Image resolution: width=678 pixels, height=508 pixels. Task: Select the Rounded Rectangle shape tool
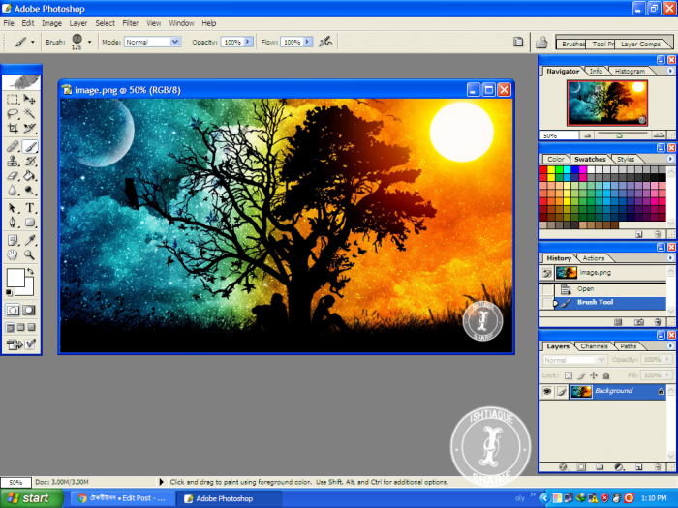coord(29,223)
